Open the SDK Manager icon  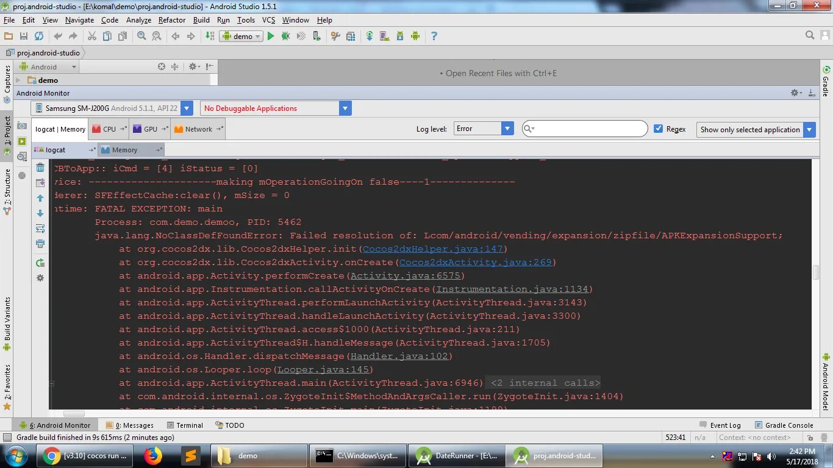pos(400,37)
